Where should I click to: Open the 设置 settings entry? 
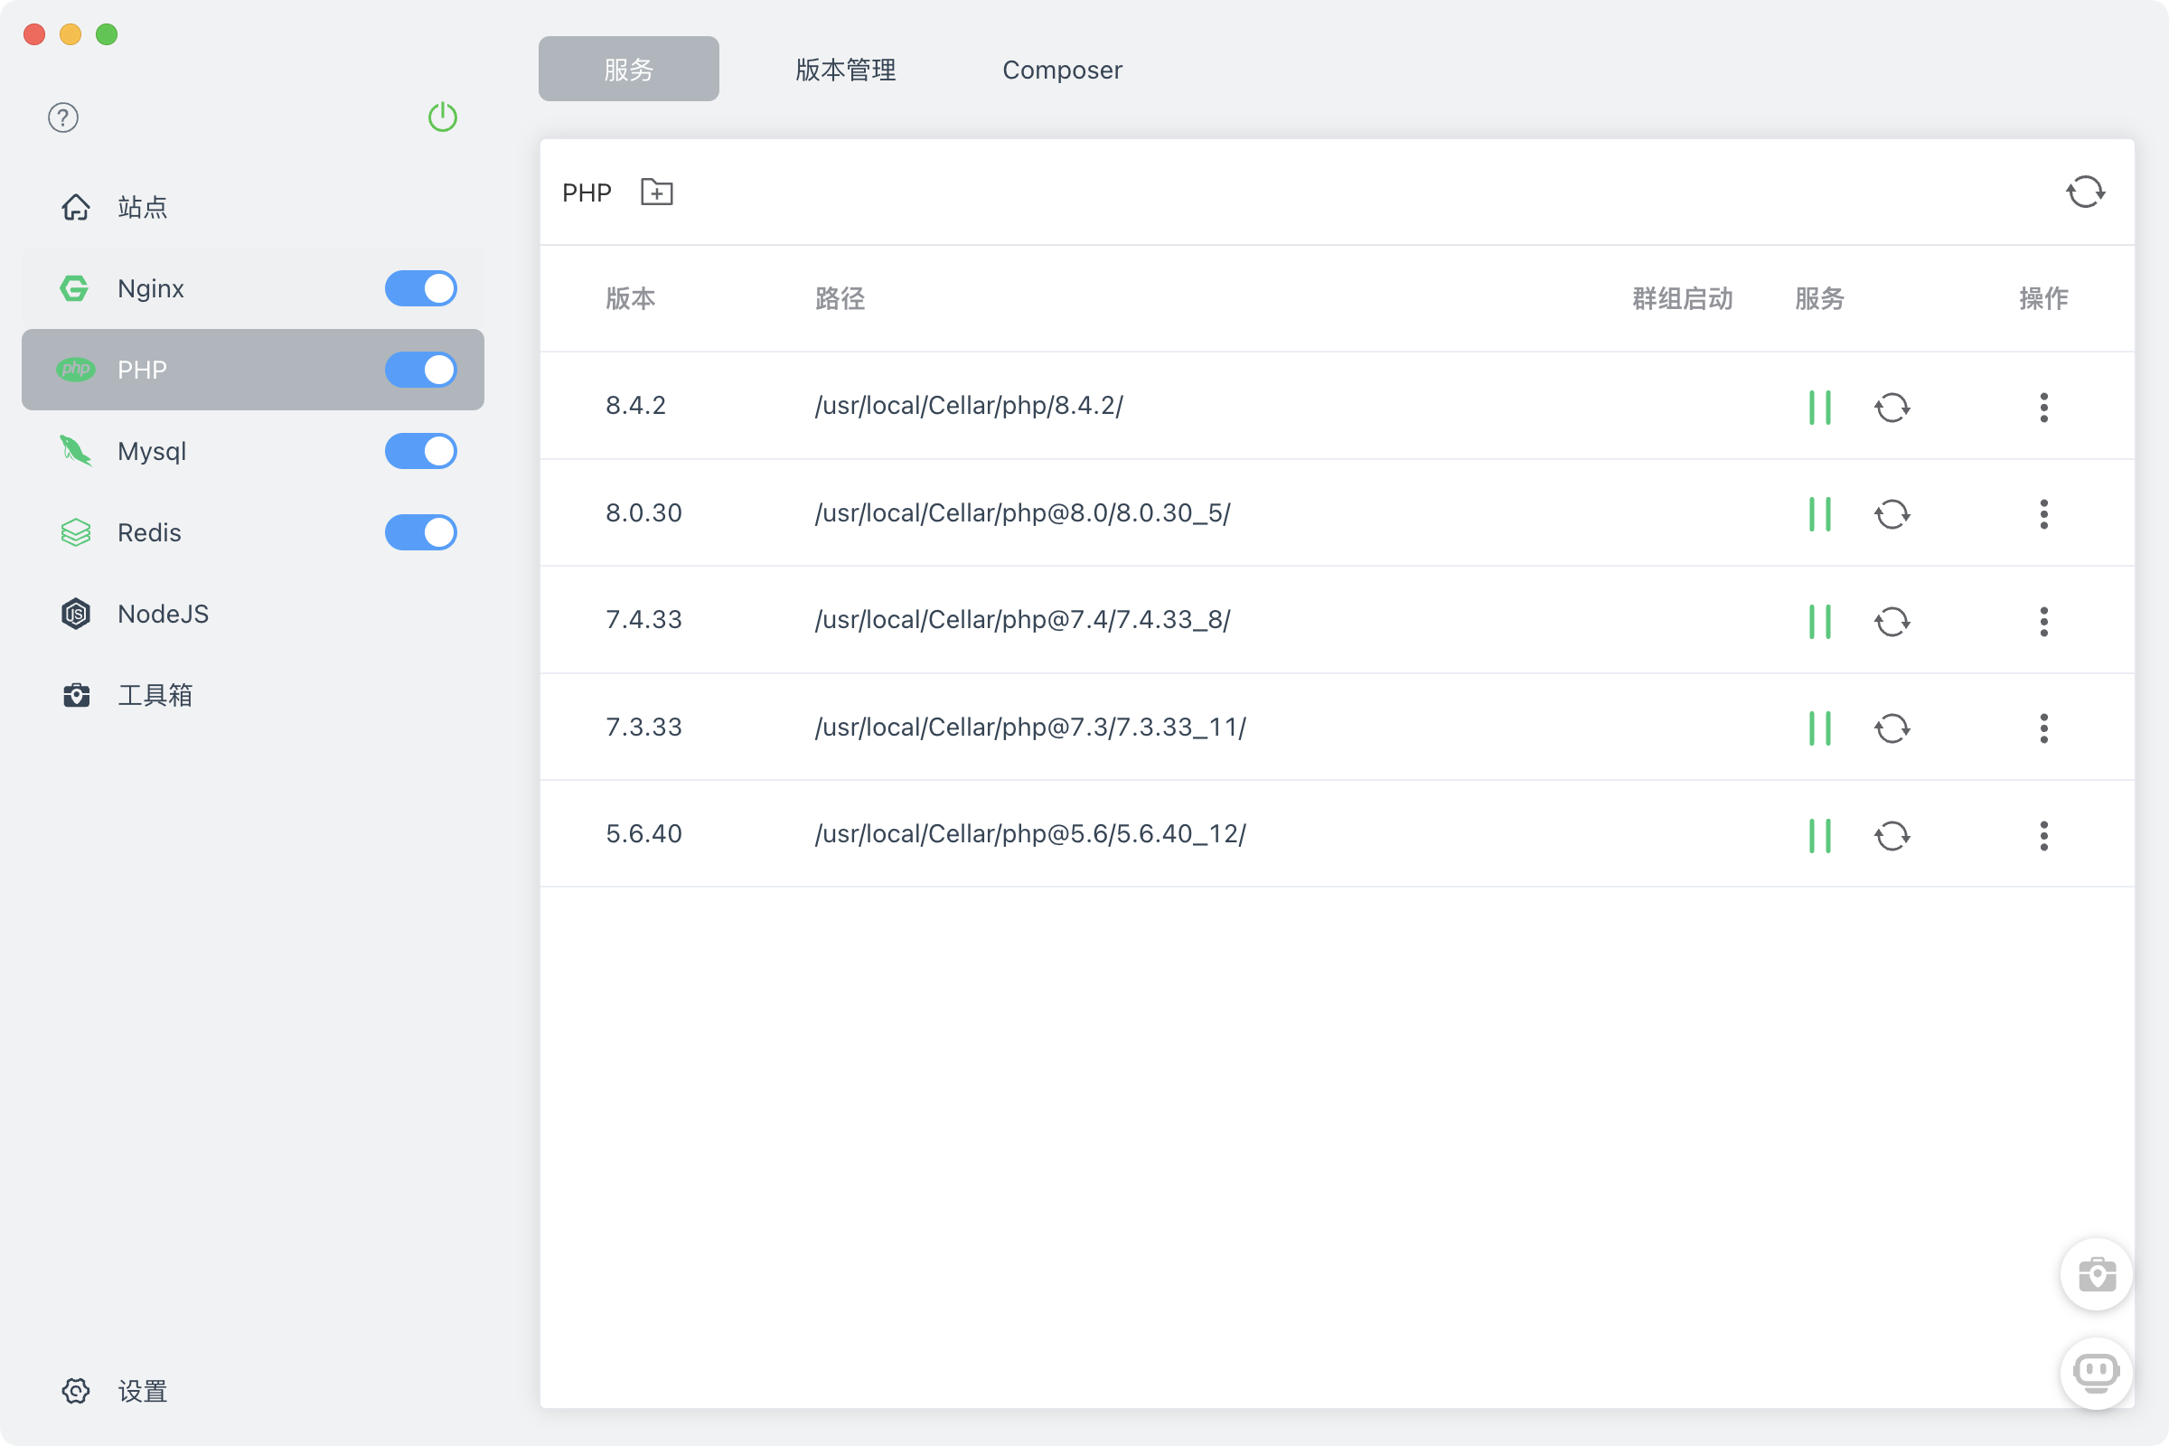pos(143,1392)
